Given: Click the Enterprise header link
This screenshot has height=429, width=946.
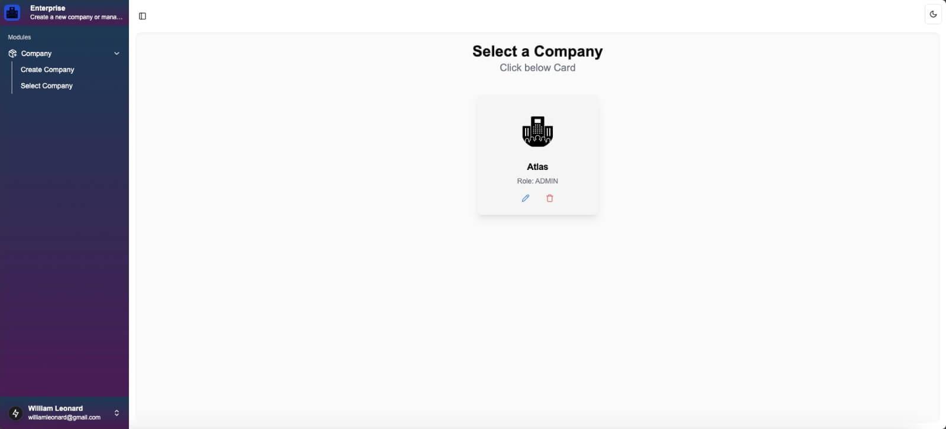Looking at the screenshot, I should tap(47, 8).
